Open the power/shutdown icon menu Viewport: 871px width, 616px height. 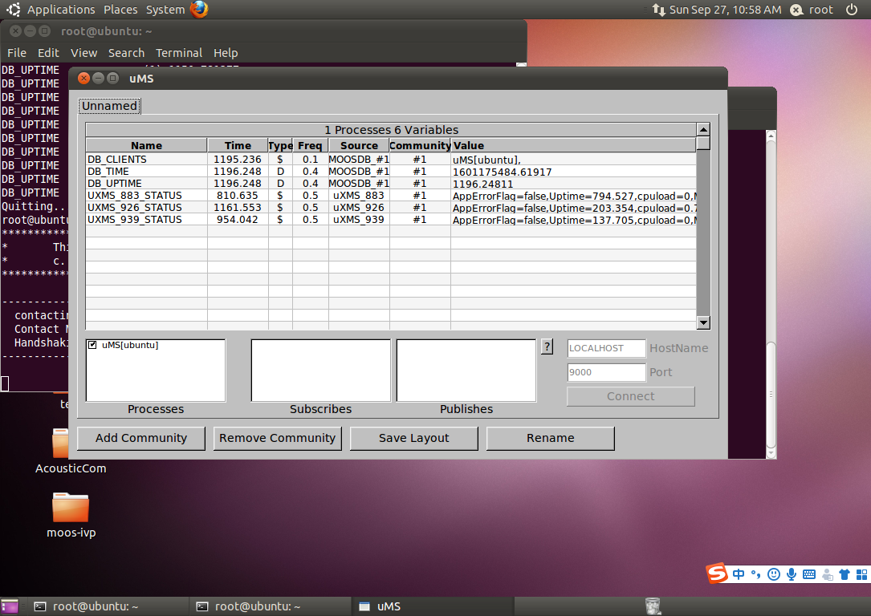pyautogui.click(x=852, y=10)
